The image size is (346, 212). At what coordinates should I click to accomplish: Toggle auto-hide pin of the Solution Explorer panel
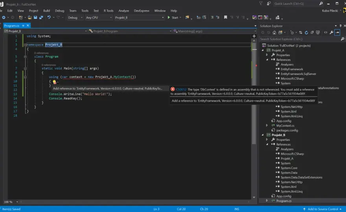click(340, 26)
